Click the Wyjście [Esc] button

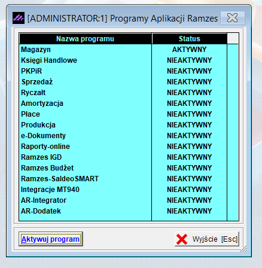[207, 239]
